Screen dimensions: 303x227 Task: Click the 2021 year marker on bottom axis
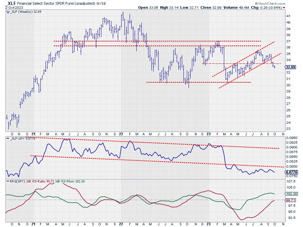pyautogui.click(x=34, y=223)
